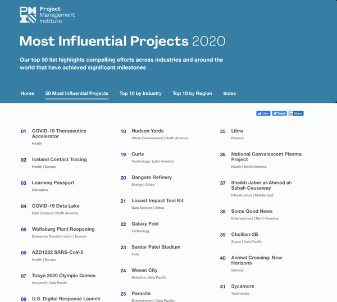Select the 50 Most Influential Projects tab

(77, 93)
